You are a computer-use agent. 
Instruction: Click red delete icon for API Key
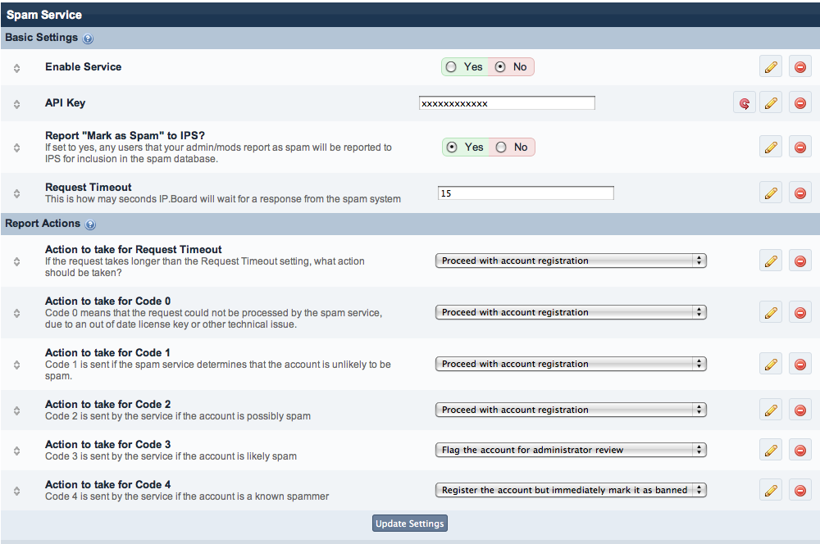click(x=799, y=103)
